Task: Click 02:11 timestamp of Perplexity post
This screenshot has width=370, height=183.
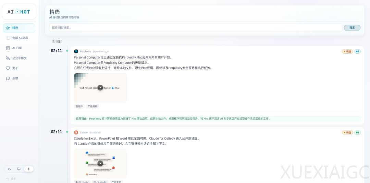Action: coord(57,51)
